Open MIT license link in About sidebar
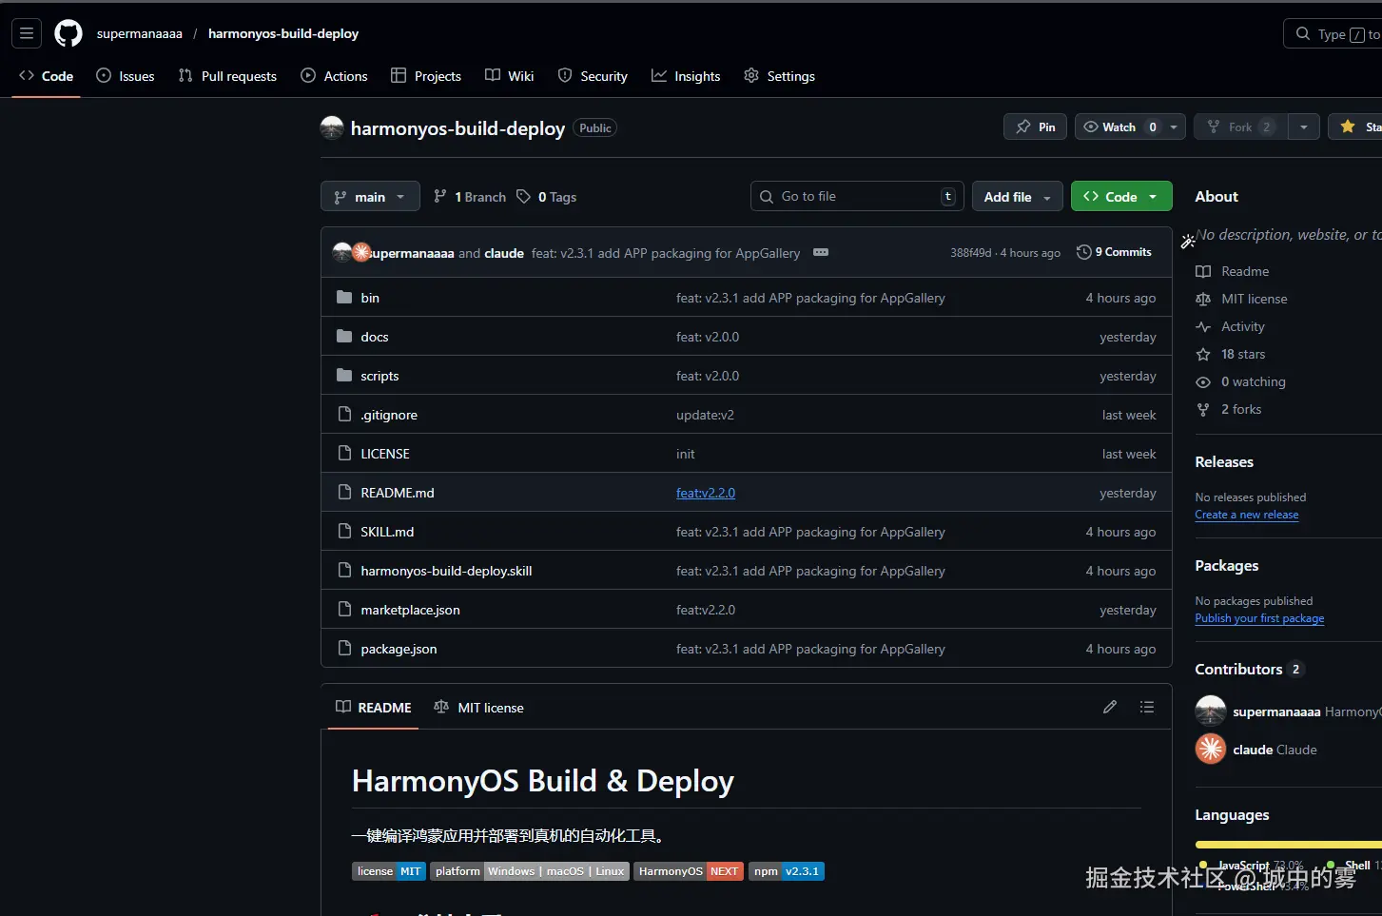The width and height of the screenshot is (1382, 916). pyautogui.click(x=1241, y=299)
